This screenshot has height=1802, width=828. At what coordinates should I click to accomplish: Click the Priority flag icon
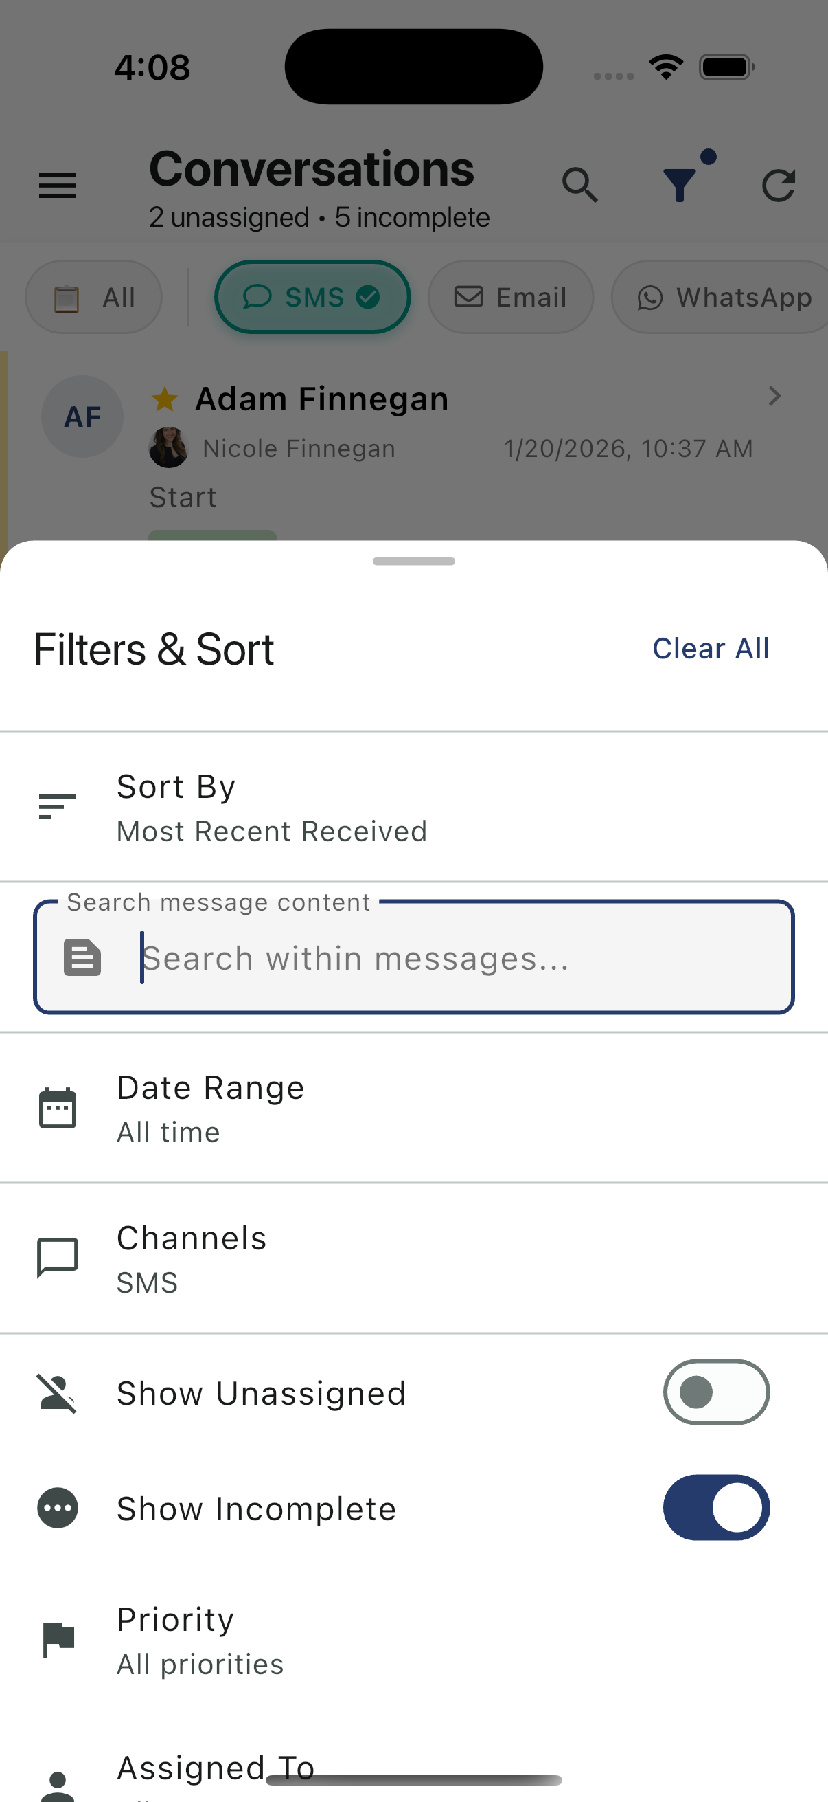tap(57, 1640)
